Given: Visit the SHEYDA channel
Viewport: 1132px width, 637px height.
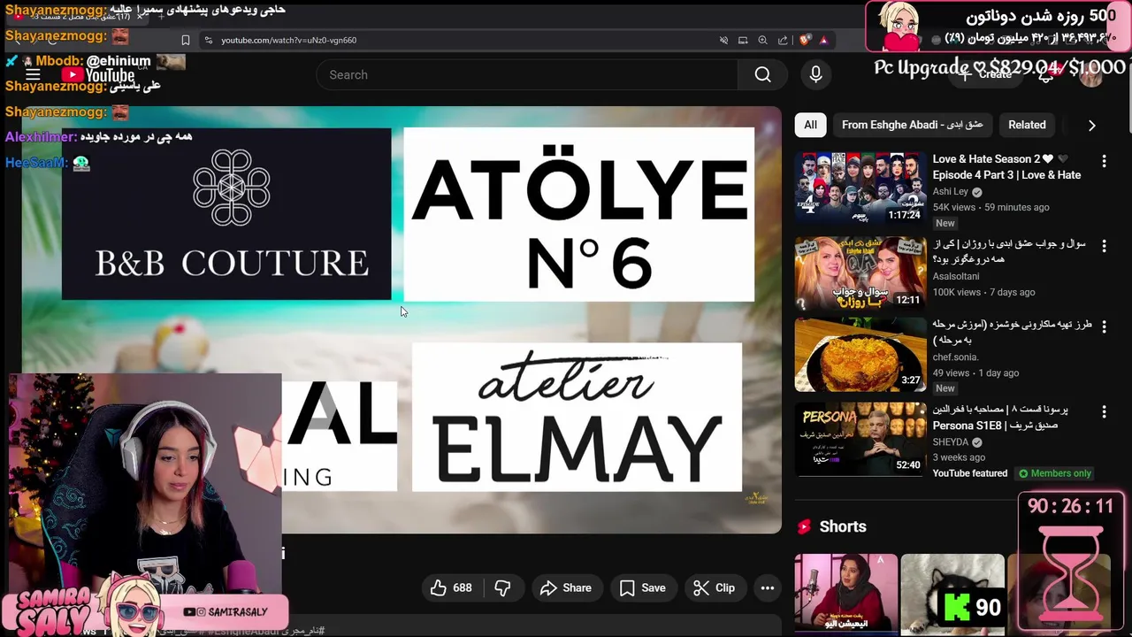Looking at the screenshot, I should (x=951, y=441).
